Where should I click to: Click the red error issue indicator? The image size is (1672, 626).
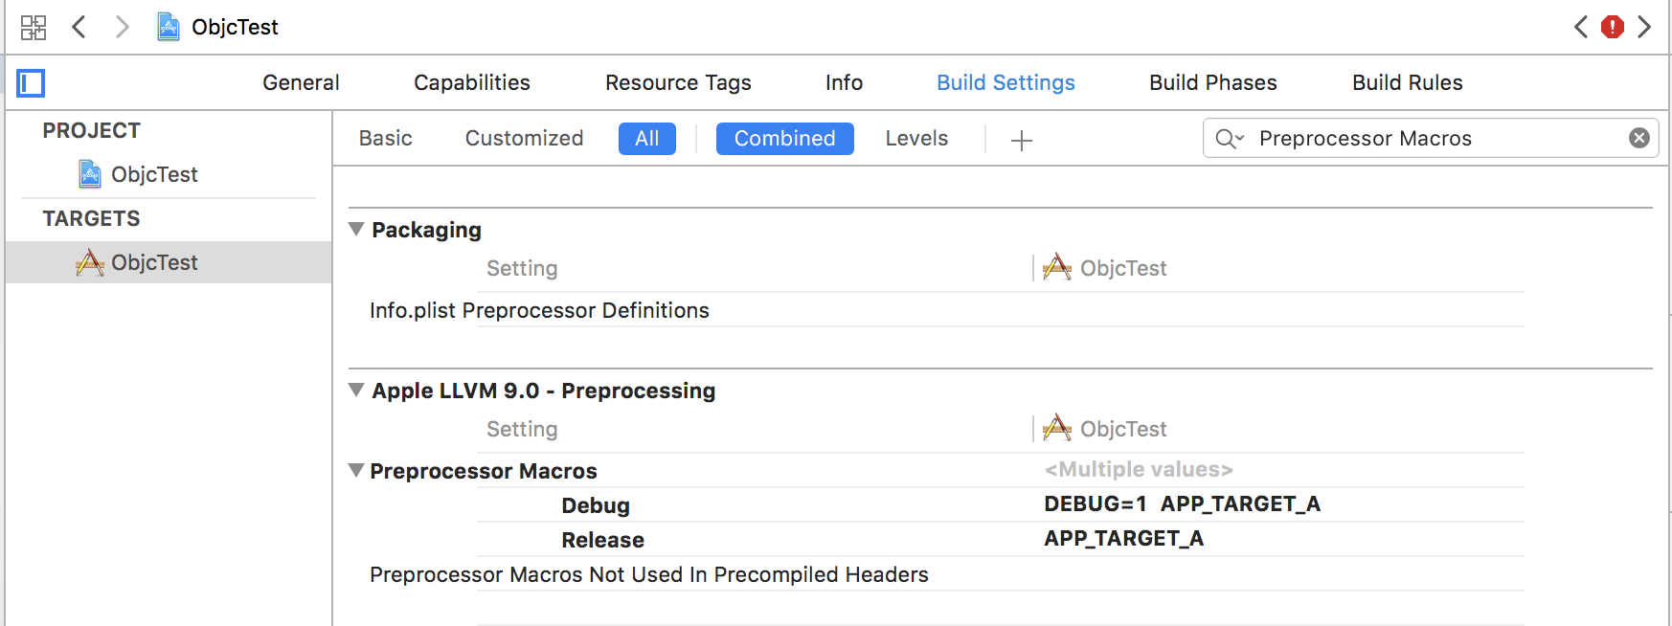[x=1613, y=27]
